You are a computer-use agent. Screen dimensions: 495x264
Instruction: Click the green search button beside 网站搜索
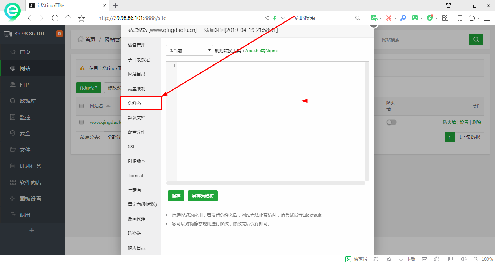(476, 39)
